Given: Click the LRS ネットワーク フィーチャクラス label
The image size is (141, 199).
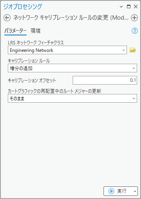Looking at the screenshot, I should pyautogui.click(x=36, y=43).
